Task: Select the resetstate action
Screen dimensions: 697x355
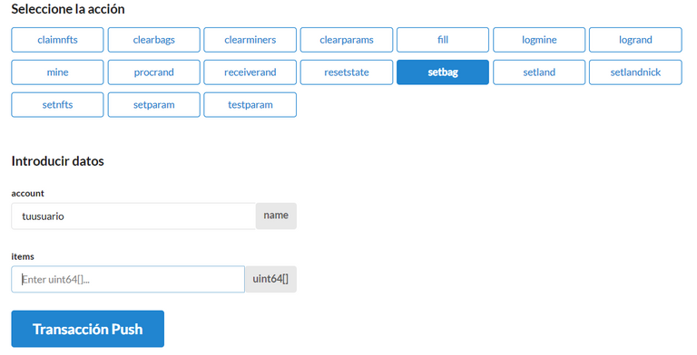Action: pyautogui.click(x=347, y=72)
